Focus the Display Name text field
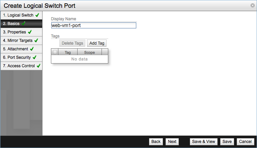The image size is (257, 148). coord(93,25)
